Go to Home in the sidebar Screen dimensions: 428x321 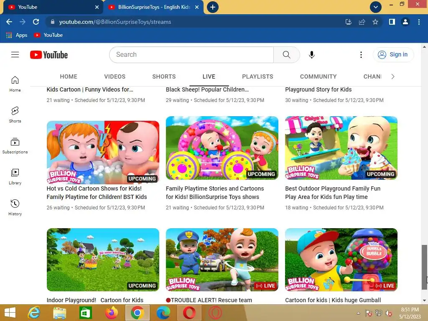15,84
